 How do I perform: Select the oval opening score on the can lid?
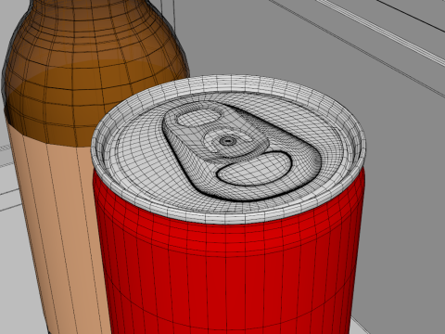coord(254,168)
